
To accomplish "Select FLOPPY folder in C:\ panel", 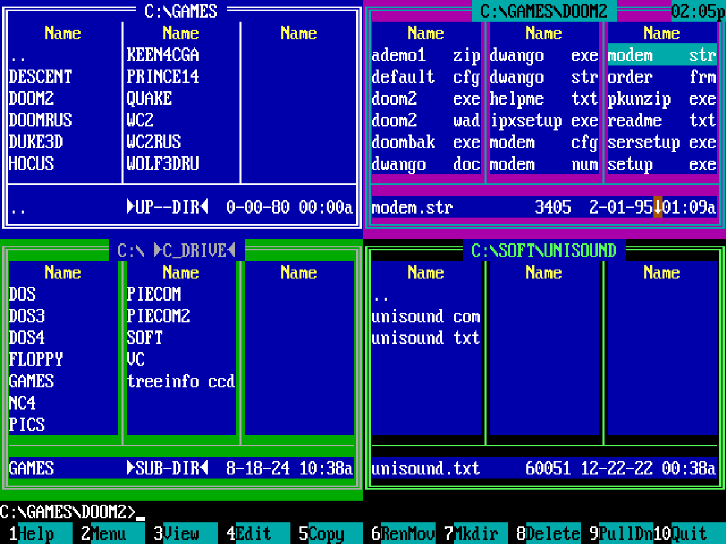I will [x=64, y=359].
